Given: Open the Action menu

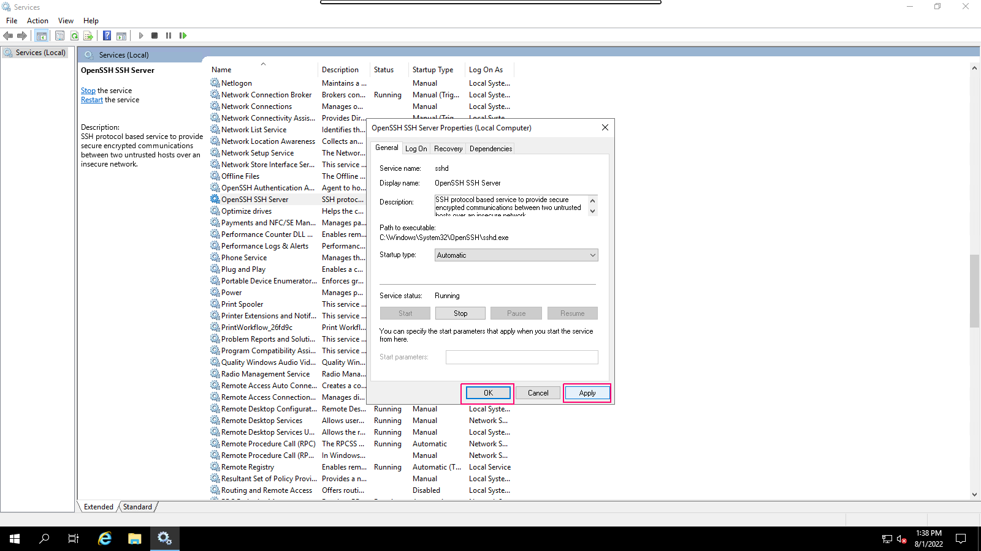Looking at the screenshot, I should point(37,21).
